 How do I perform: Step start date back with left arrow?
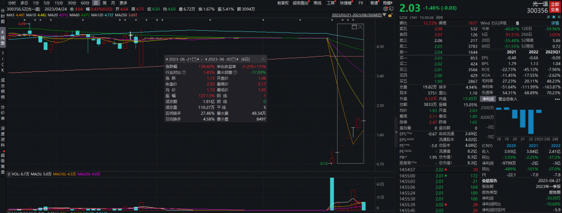click(167, 59)
